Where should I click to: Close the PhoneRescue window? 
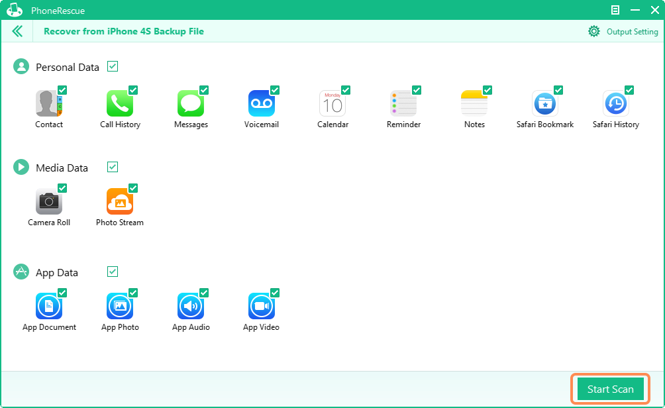655,10
